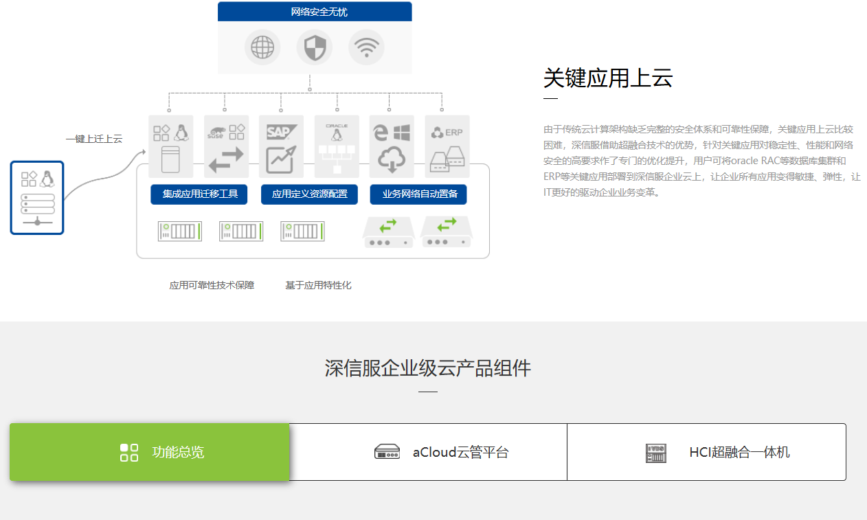Click the SAP application tile
Viewport: 867px width, 520px height.
(x=281, y=146)
